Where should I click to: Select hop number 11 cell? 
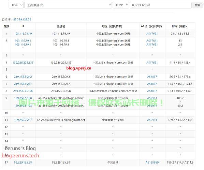(6, 120)
